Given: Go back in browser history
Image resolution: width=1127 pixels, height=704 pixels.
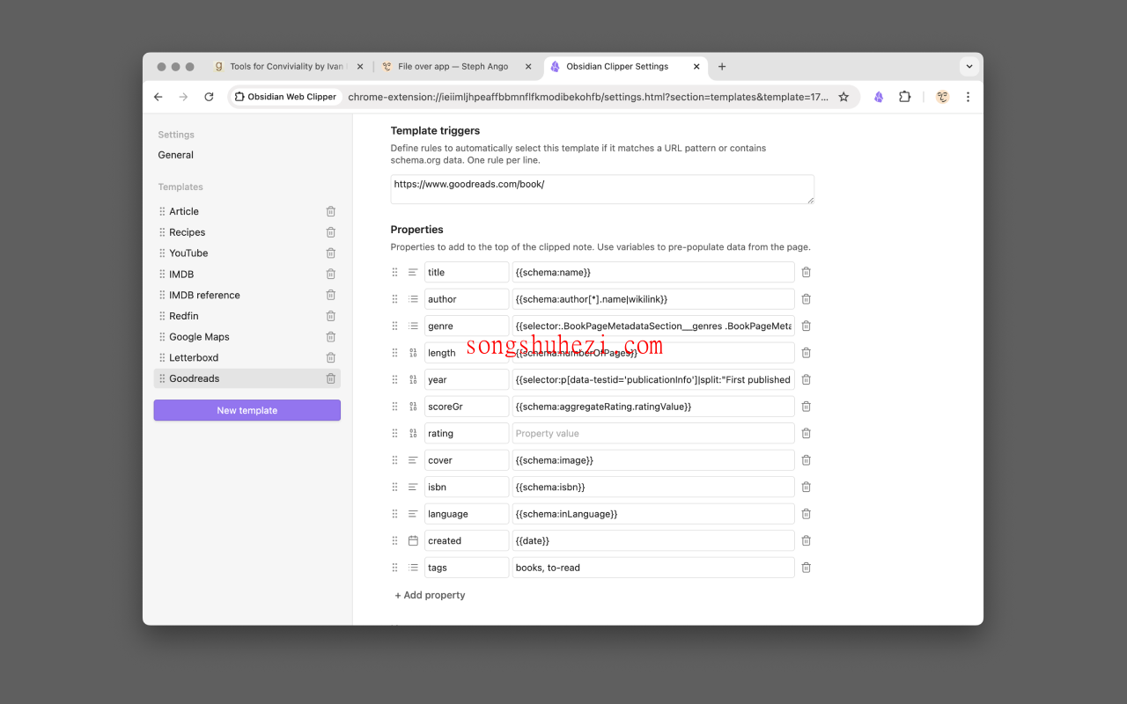Looking at the screenshot, I should pos(158,97).
